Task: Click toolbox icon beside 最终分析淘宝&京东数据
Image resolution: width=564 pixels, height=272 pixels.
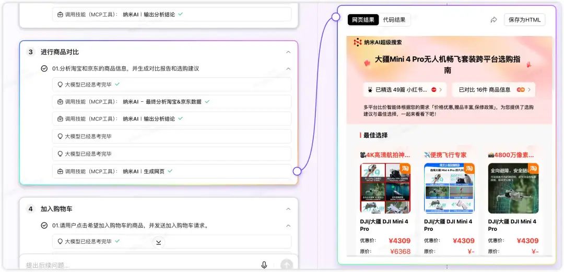Action: click(60, 102)
